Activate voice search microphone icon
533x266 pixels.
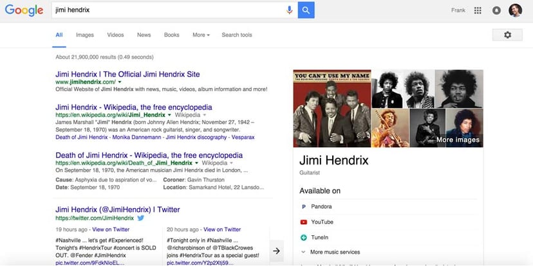289,10
